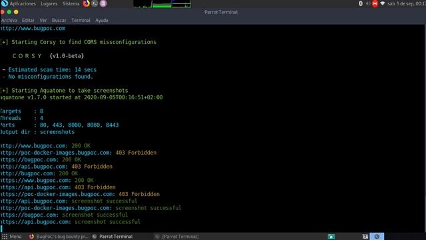Image resolution: width=426 pixels, height=240 pixels.
Task: Click the first http://www.bugpoc.com line
Action: (x=33, y=28)
